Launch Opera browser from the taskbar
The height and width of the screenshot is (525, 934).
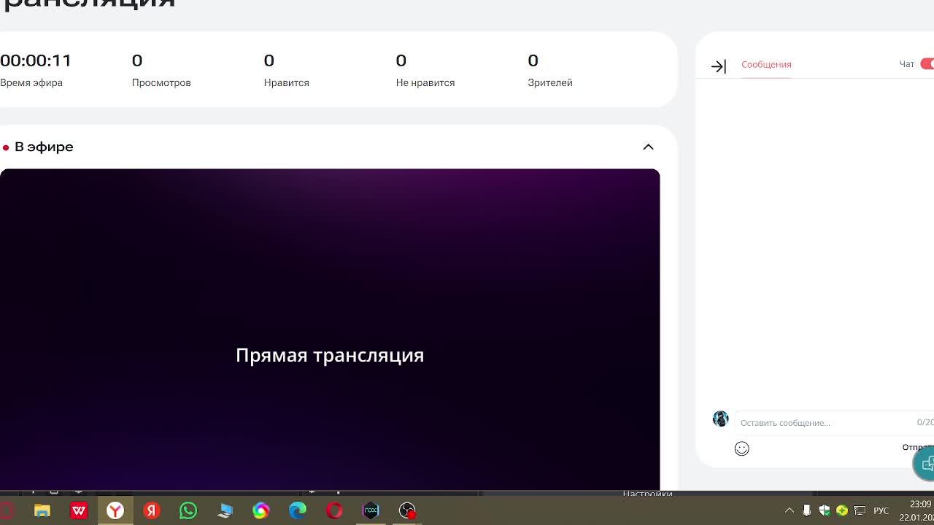(334, 510)
